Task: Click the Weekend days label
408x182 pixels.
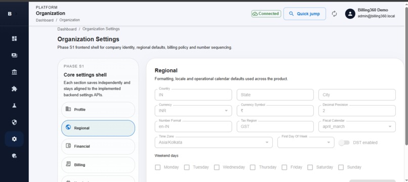Action: click(x=167, y=156)
